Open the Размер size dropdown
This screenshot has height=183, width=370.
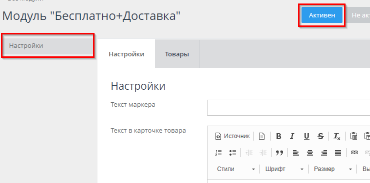pyautogui.click(x=332, y=169)
